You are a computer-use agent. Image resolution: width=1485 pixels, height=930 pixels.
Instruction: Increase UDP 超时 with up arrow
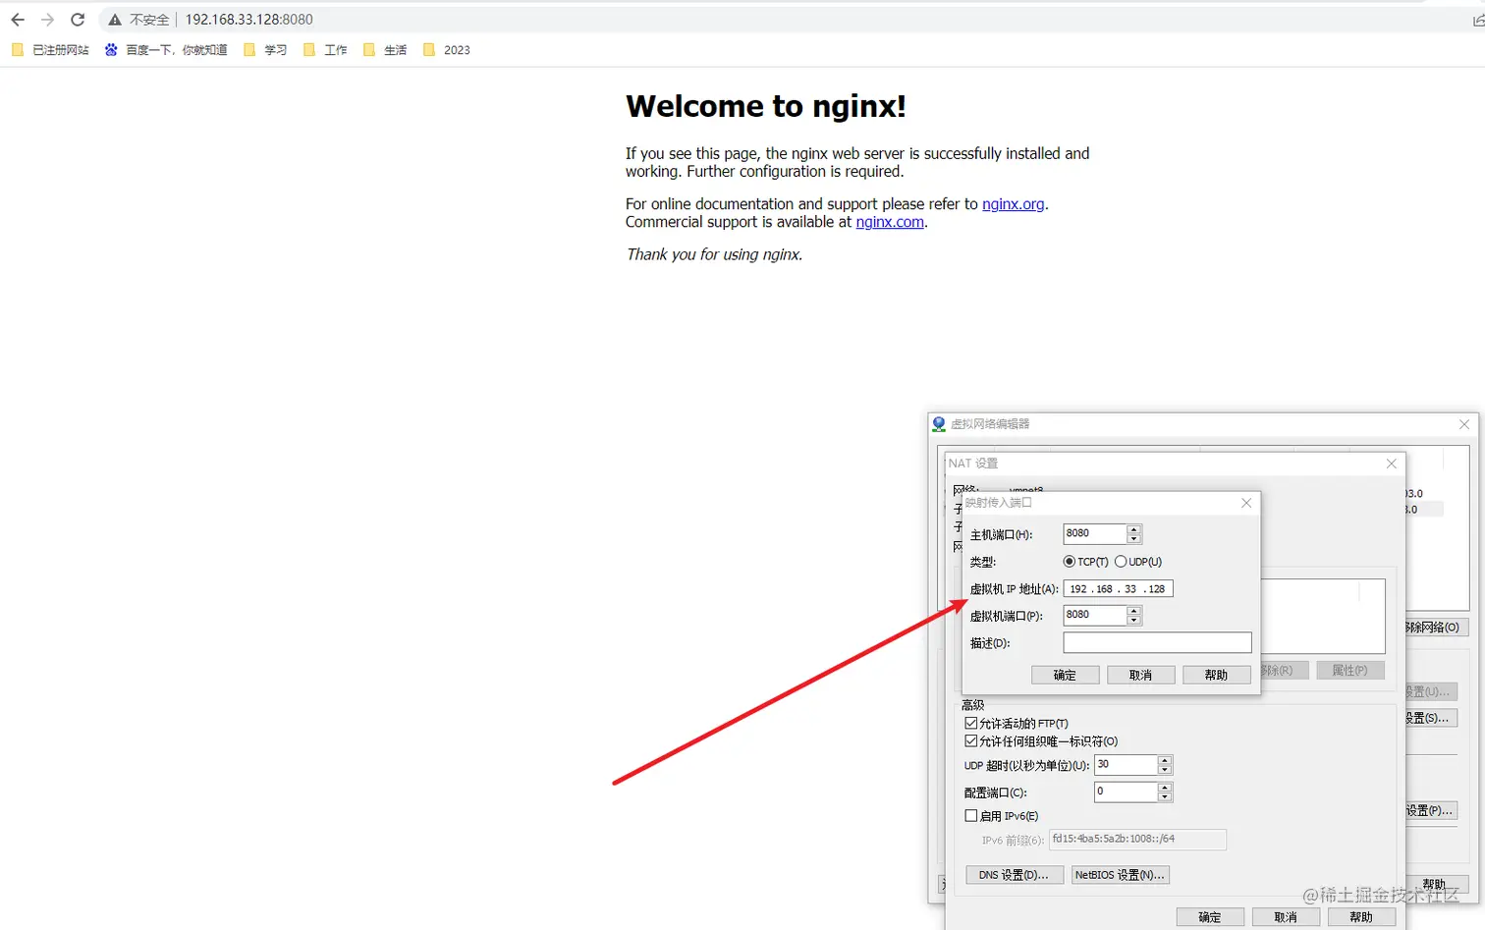tap(1165, 760)
